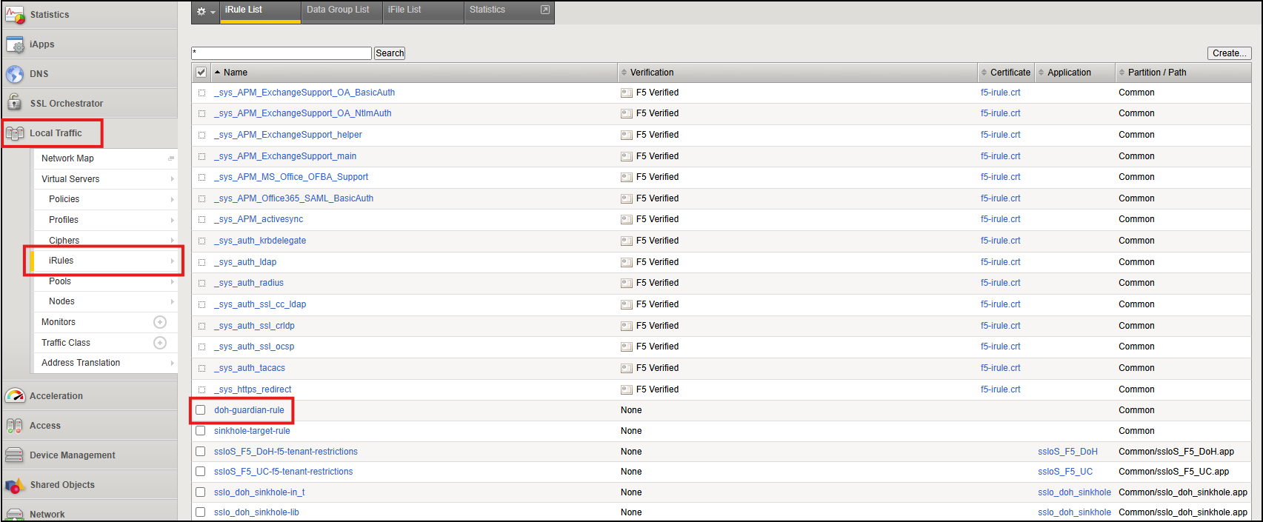The height and width of the screenshot is (522, 1263).
Task: Add a new Traffic Class with plus icon
Action: (160, 343)
